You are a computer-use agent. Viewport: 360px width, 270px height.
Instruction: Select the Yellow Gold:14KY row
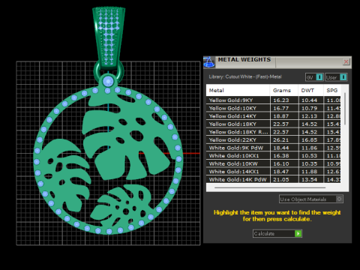coord(273,116)
